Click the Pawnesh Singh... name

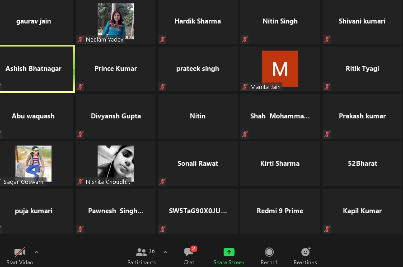click(116, 211)
